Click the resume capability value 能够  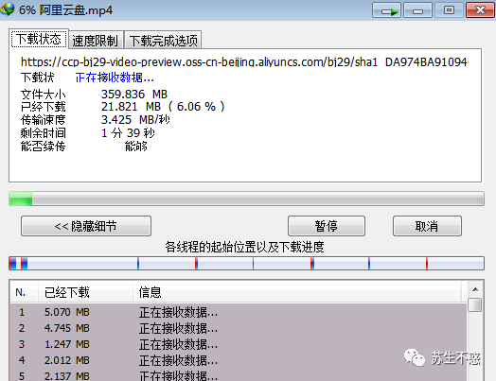[136, 147]
